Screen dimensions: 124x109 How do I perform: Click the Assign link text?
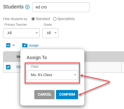click(34, 46)
